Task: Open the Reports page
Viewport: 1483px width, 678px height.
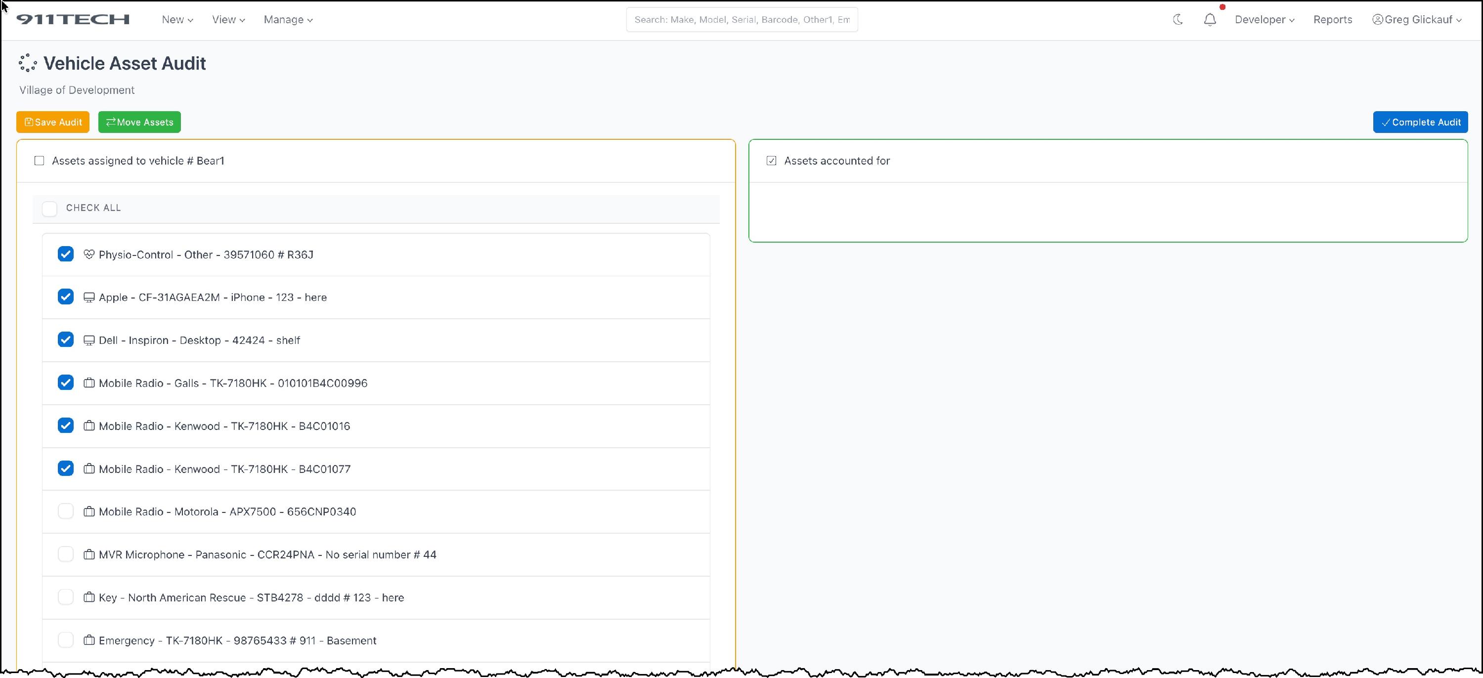Action: (x=1332, y=20)
